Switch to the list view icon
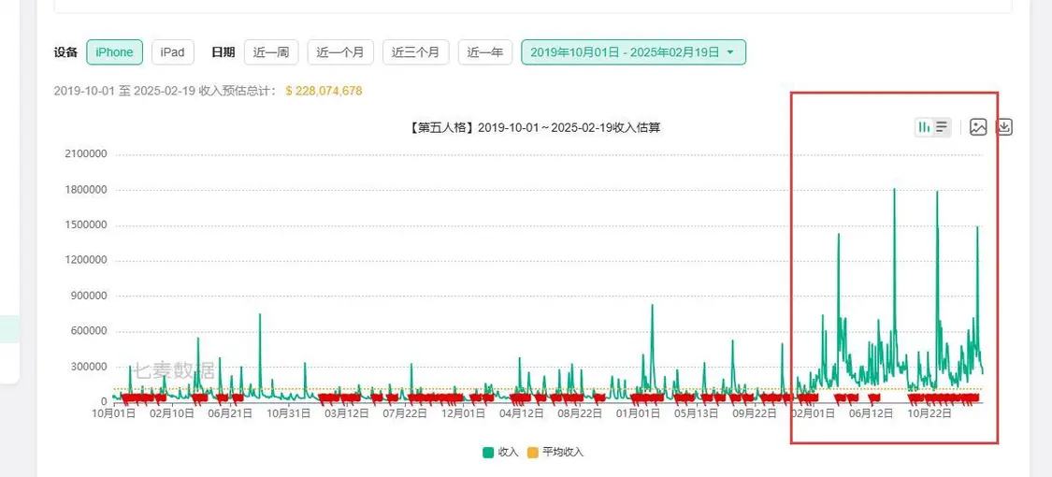 pos(942,127)
